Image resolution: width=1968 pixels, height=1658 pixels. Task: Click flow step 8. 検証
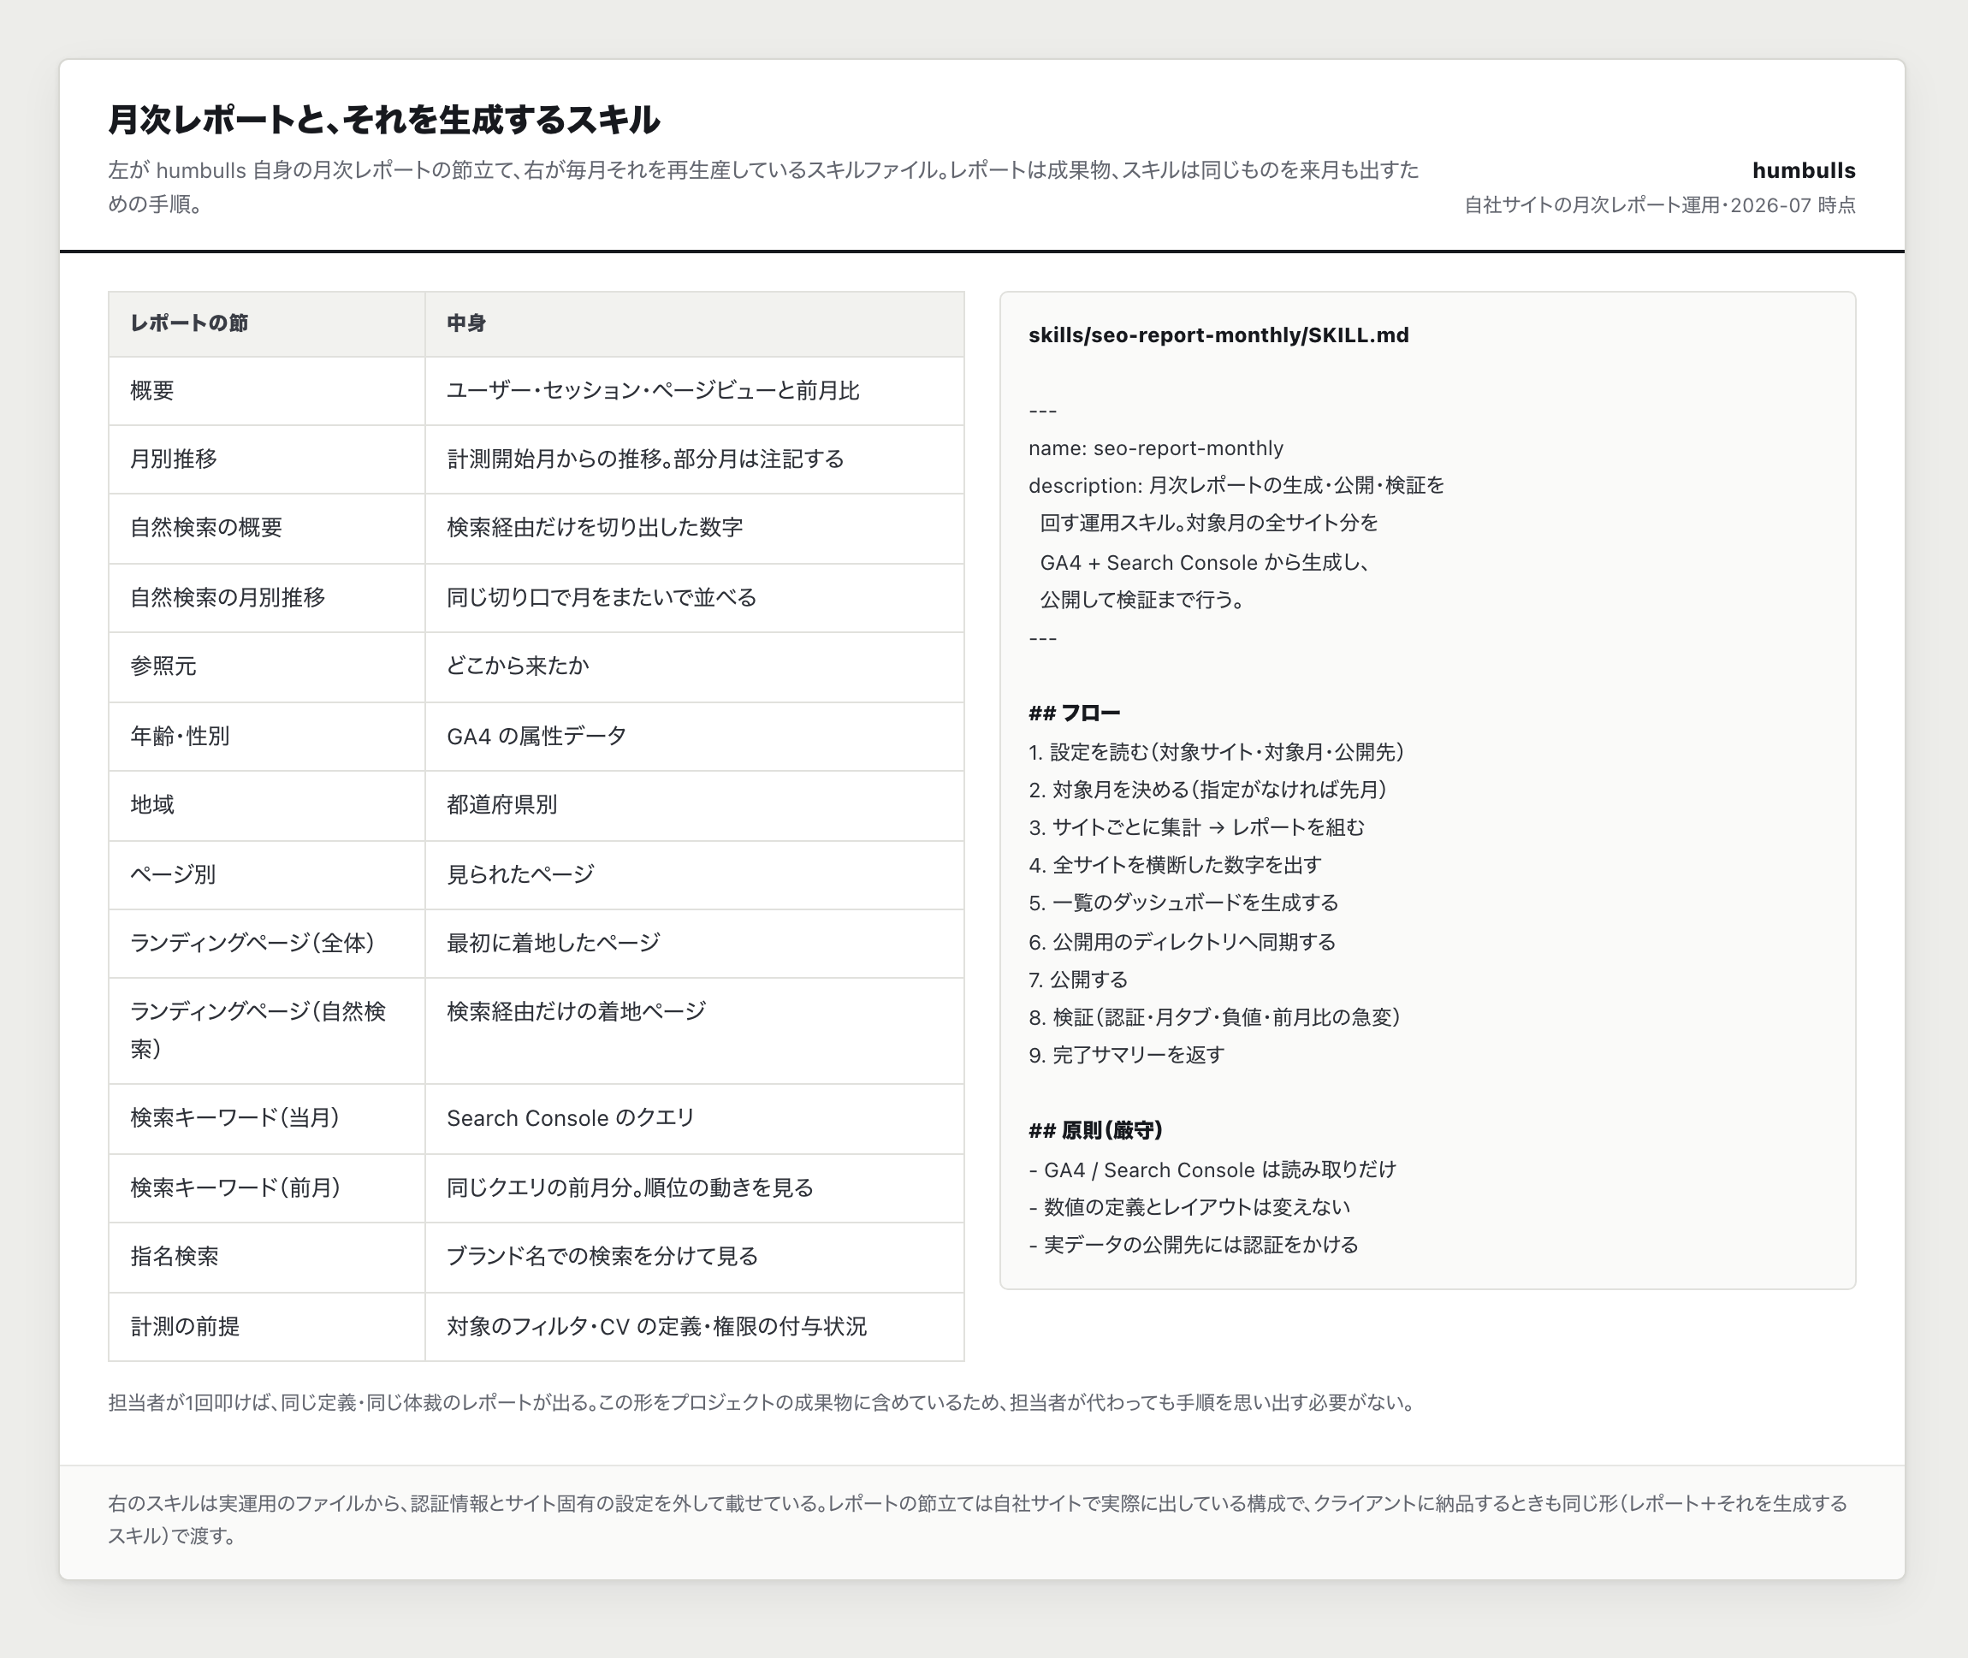pos(1214,1018)
